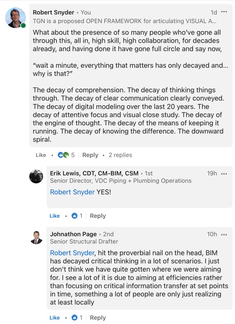Open the Johnathon Page author name link
235x324 pixels.
point(73,234)
